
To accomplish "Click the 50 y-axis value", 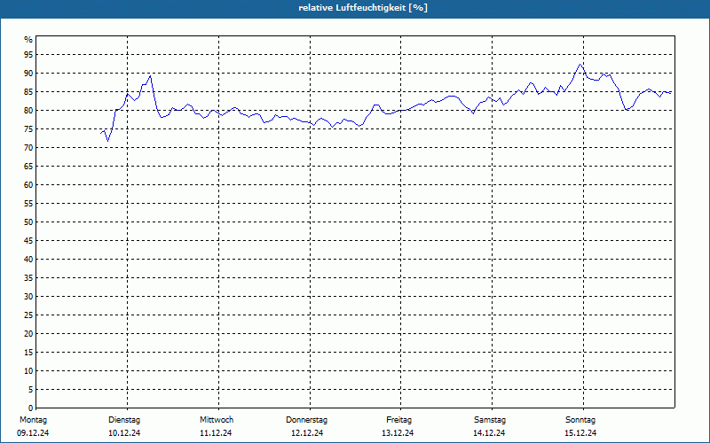I will pos(28,222).
